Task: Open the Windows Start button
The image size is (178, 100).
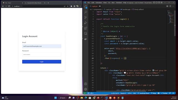Action: 56,98
